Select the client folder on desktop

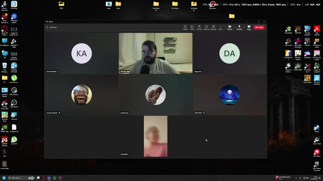[118, 5]
